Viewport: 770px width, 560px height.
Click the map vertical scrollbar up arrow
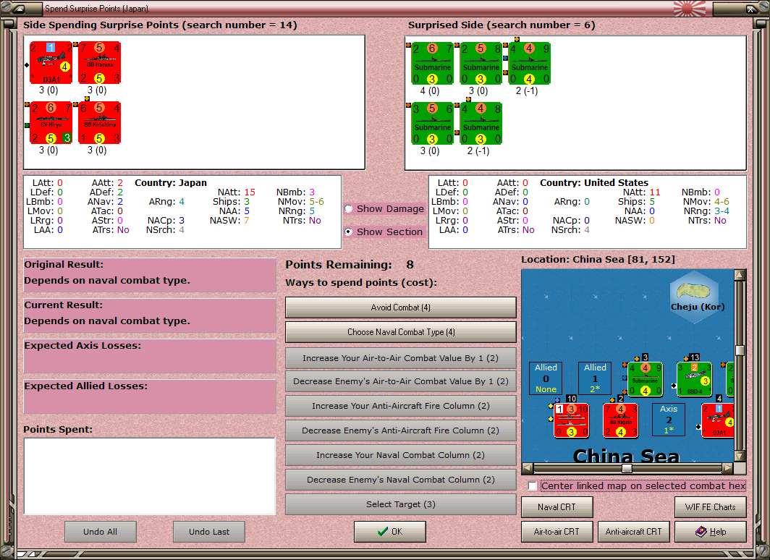(740, 274)
